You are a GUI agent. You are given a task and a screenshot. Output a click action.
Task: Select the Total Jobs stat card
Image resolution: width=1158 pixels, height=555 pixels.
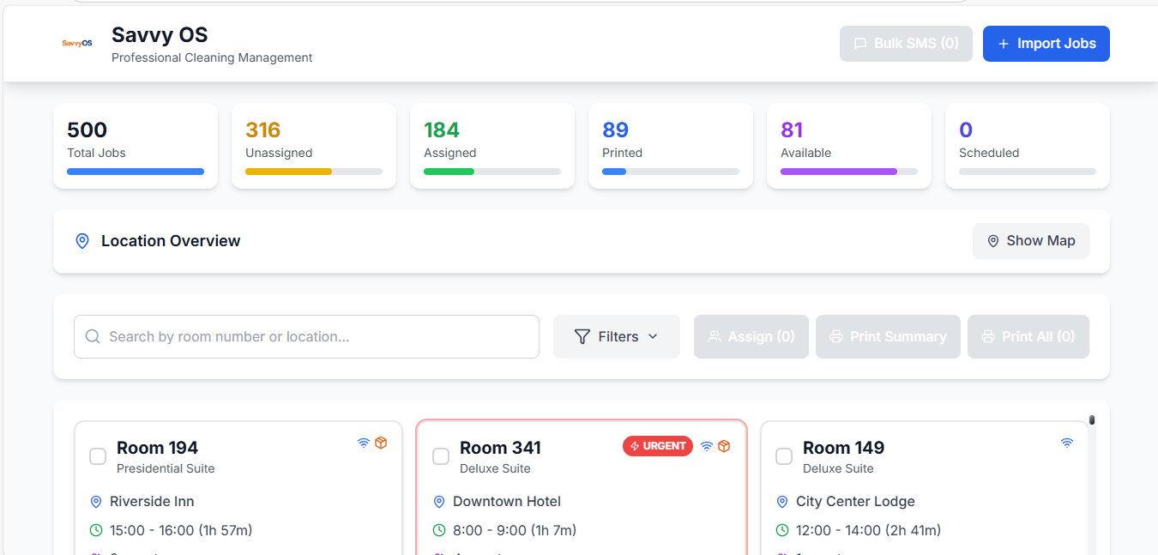point(136,146)
